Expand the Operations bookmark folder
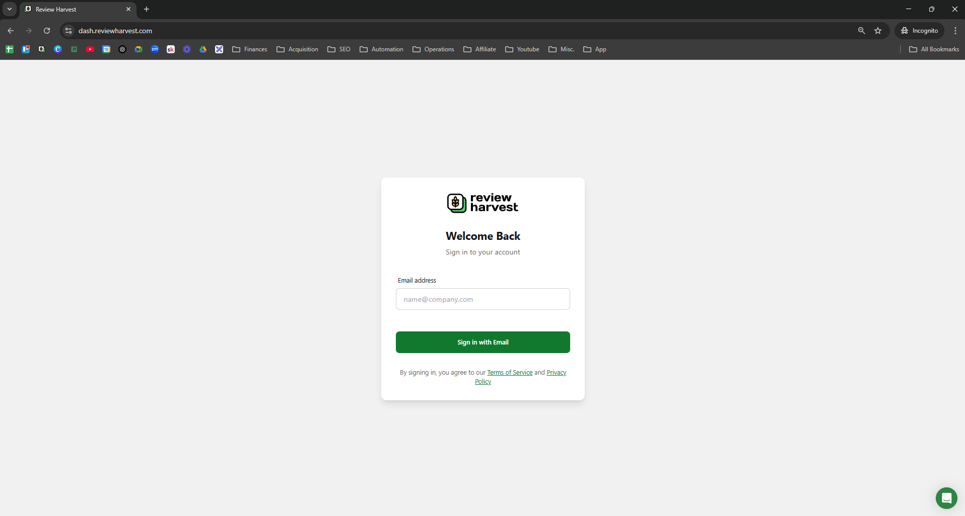 pos(434,49)
